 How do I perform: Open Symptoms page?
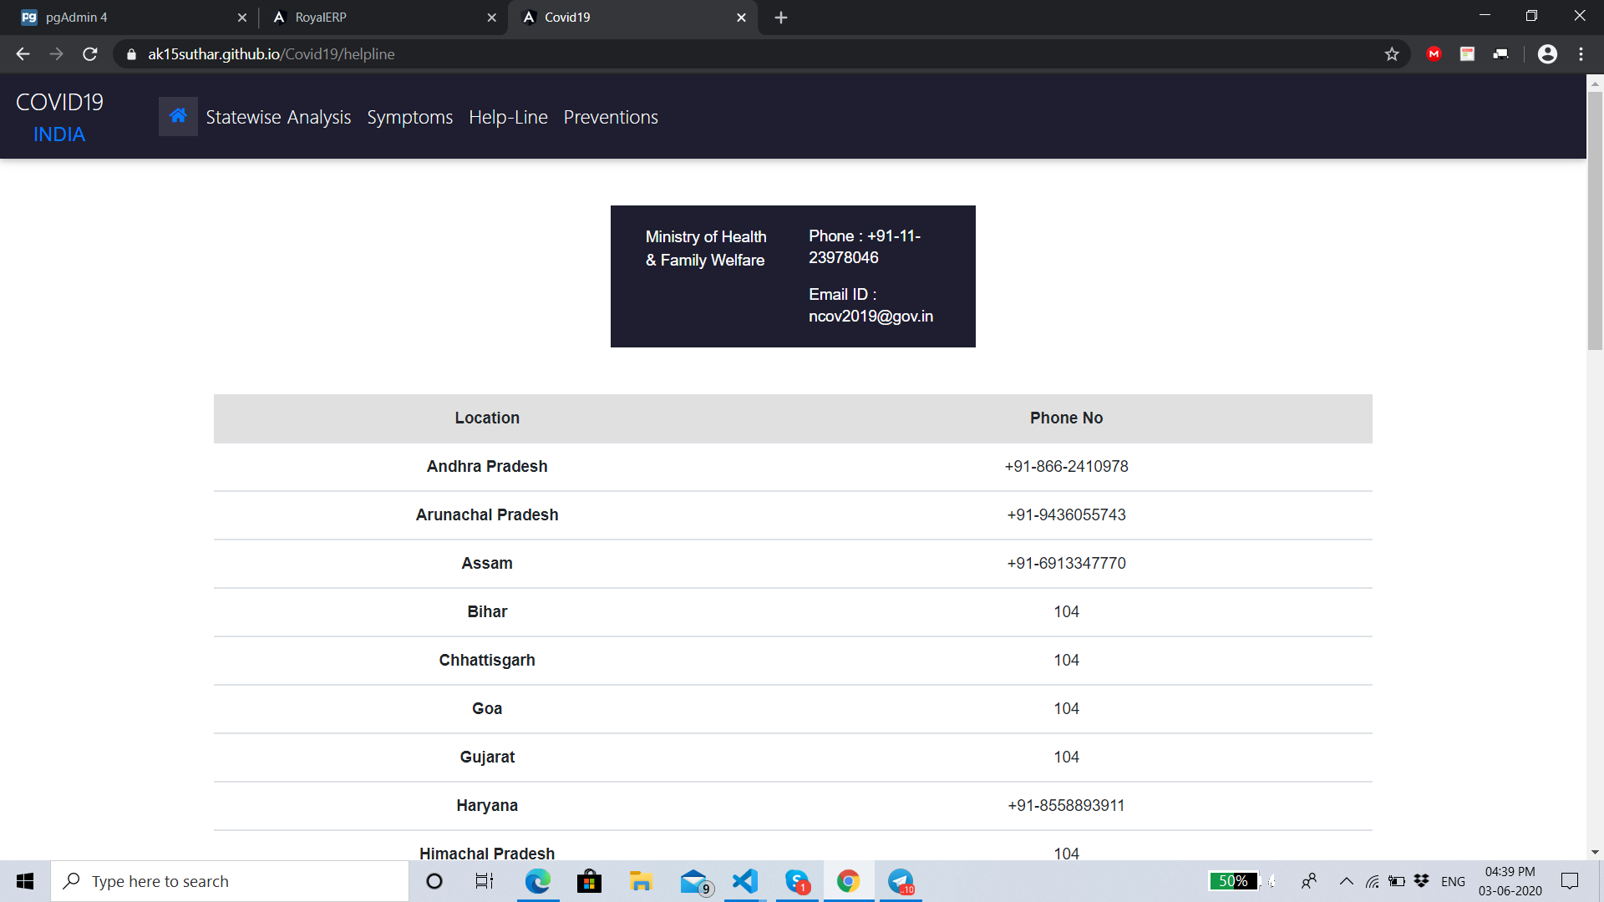coord(409,117)
